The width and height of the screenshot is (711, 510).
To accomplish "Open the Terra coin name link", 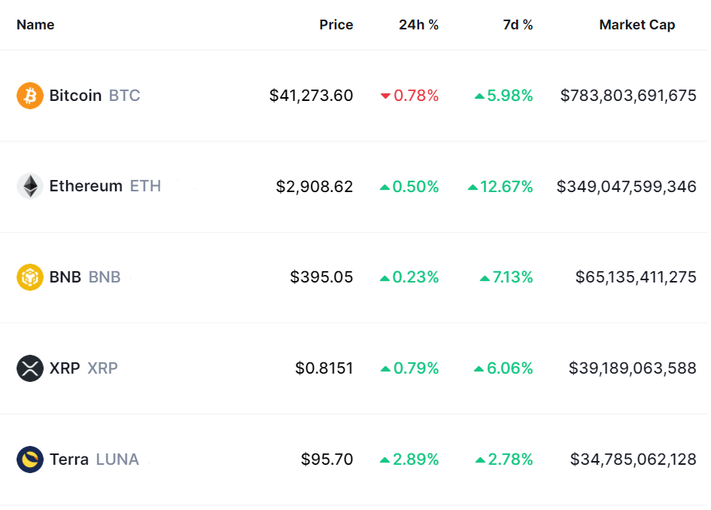I will (x=68, y=459).
